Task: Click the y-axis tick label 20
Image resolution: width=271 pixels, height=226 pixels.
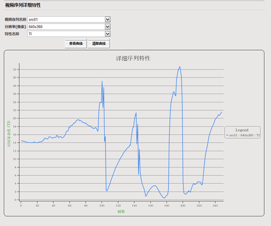Action: point(15,118)
